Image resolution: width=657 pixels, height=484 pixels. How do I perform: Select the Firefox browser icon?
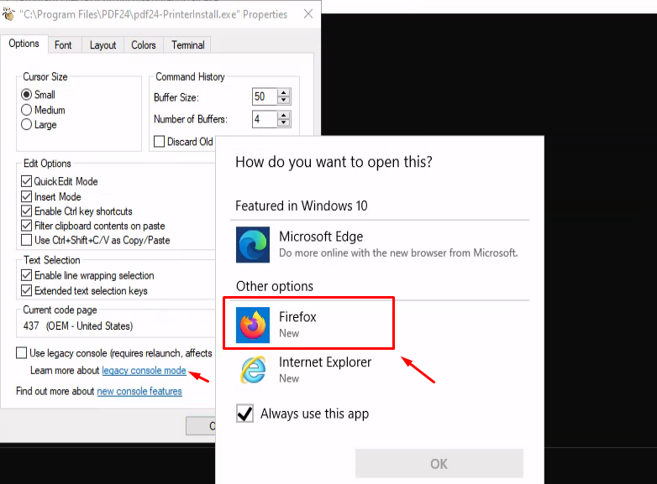pyautogui.click(x=253, y=325)
